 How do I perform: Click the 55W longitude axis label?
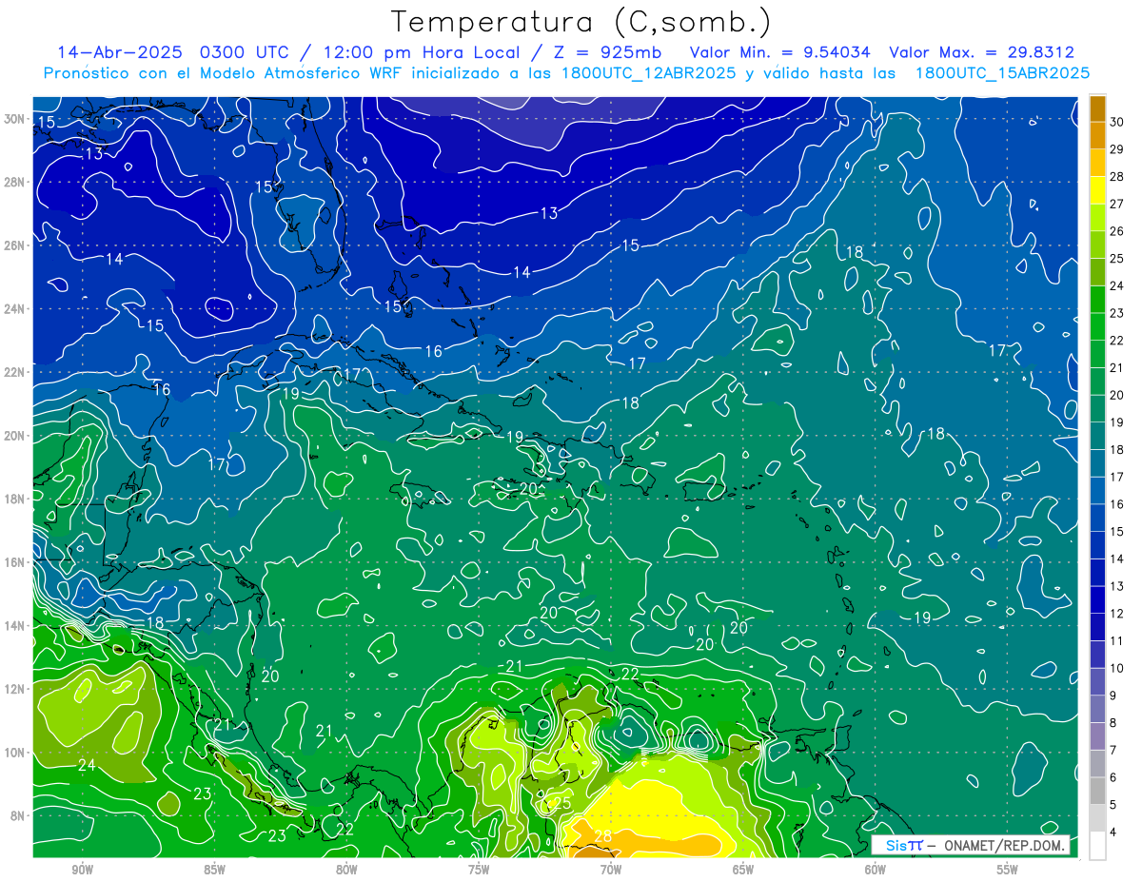[x=1008, y=870]
